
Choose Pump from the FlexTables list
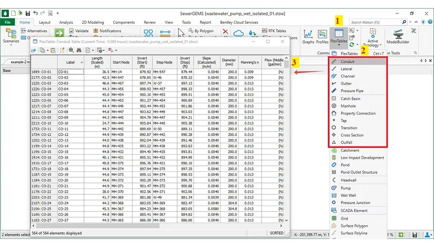click(x=345, y=188)
